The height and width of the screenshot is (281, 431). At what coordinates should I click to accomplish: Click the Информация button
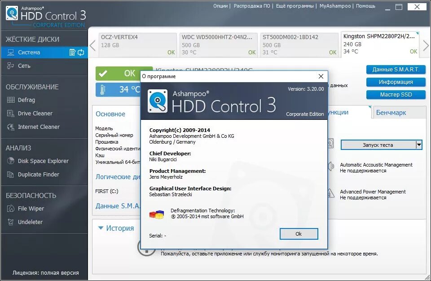pyautogui.click(x=396, y=82)
